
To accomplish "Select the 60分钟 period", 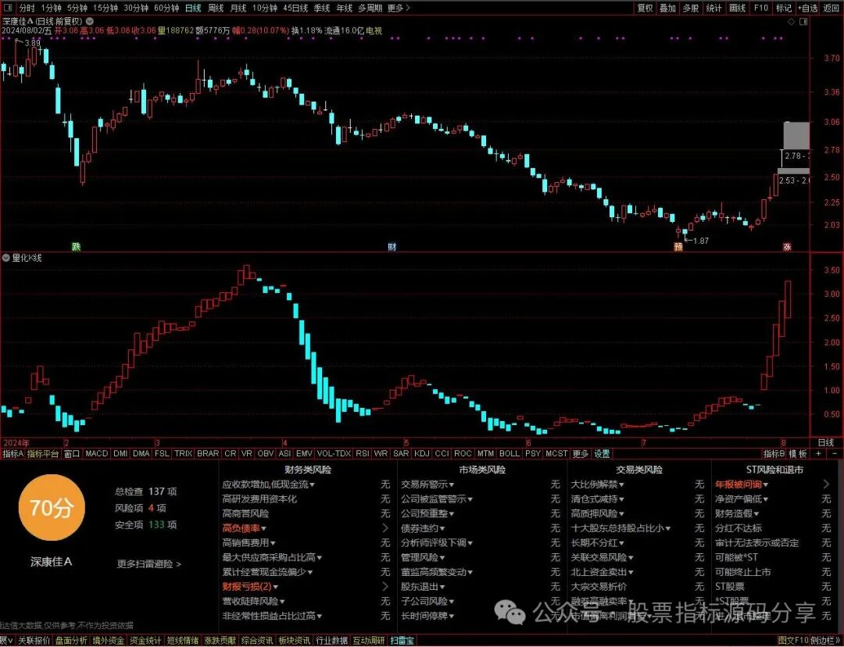I will 167,8.
